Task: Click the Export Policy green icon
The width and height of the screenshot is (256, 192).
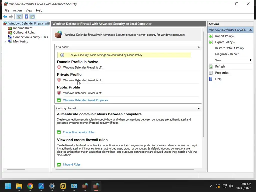Action: click(211, 42)
